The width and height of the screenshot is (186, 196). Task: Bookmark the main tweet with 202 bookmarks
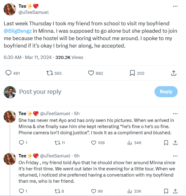pyautogui.click(x=132, y=73)
